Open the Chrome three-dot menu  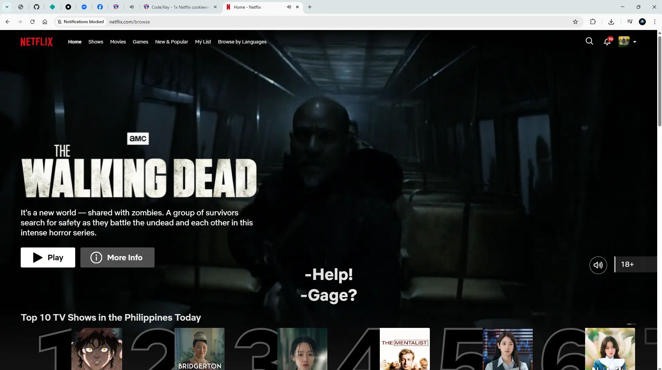coord(654,22)
